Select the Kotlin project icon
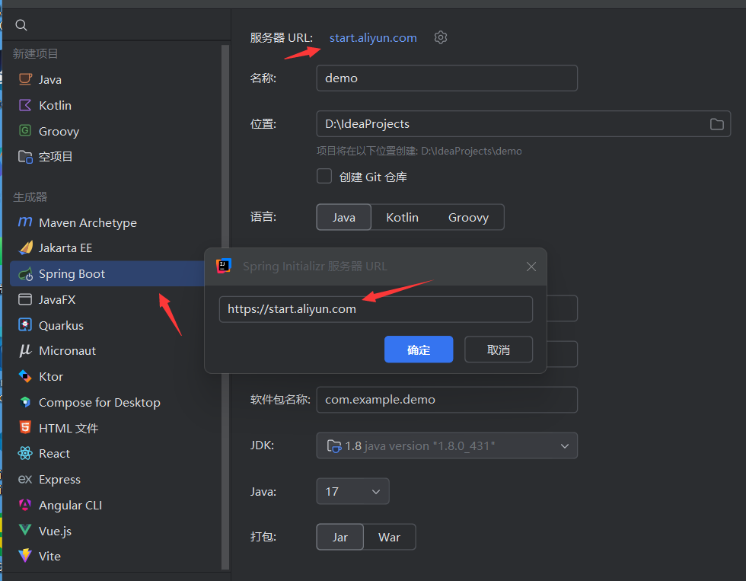 pyautogui.click(x=25, y=105)
